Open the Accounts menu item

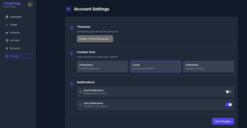[x=18, y=48]
